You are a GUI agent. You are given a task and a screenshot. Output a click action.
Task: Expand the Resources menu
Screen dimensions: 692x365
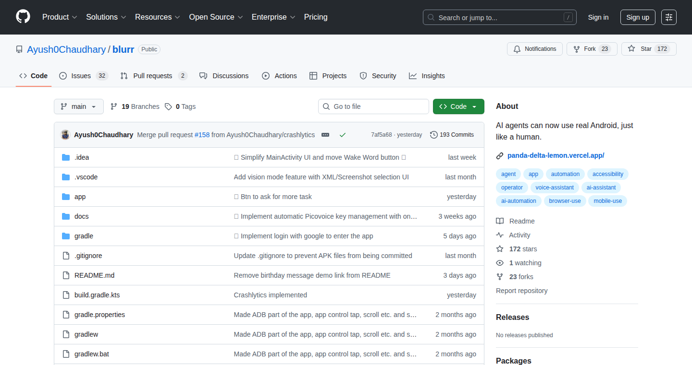pyautogui.click(x=157, y=17)
